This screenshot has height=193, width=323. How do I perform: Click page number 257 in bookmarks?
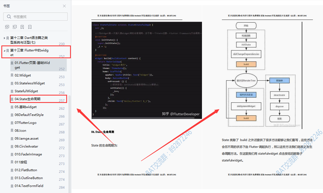click(62, 100)
